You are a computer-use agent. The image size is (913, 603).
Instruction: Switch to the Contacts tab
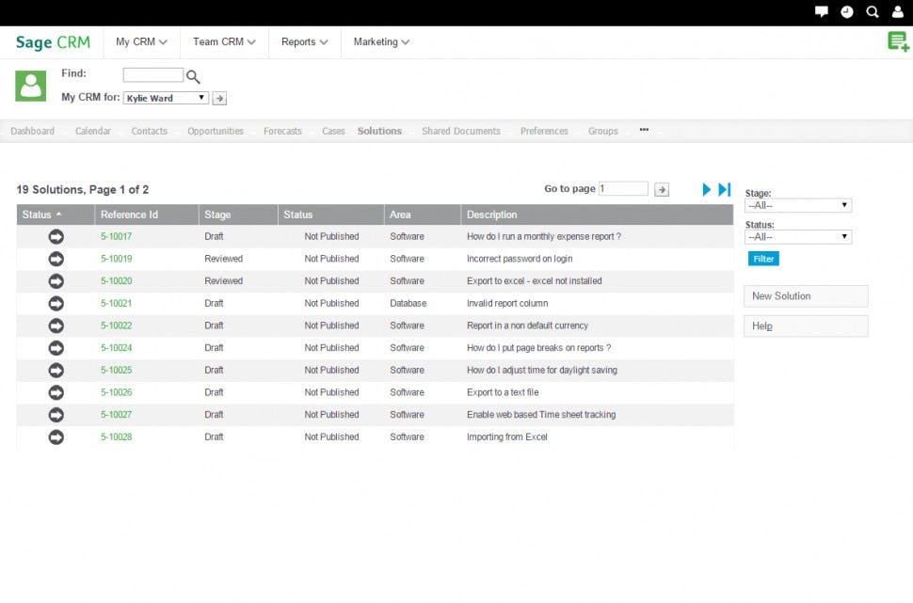pos(149,131)
